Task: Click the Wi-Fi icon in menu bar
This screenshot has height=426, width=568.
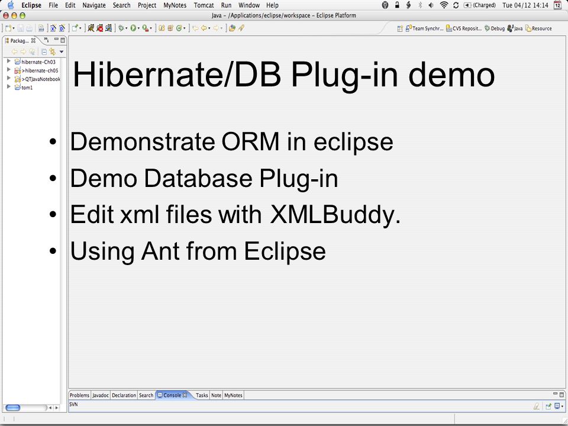Action: 444,5
